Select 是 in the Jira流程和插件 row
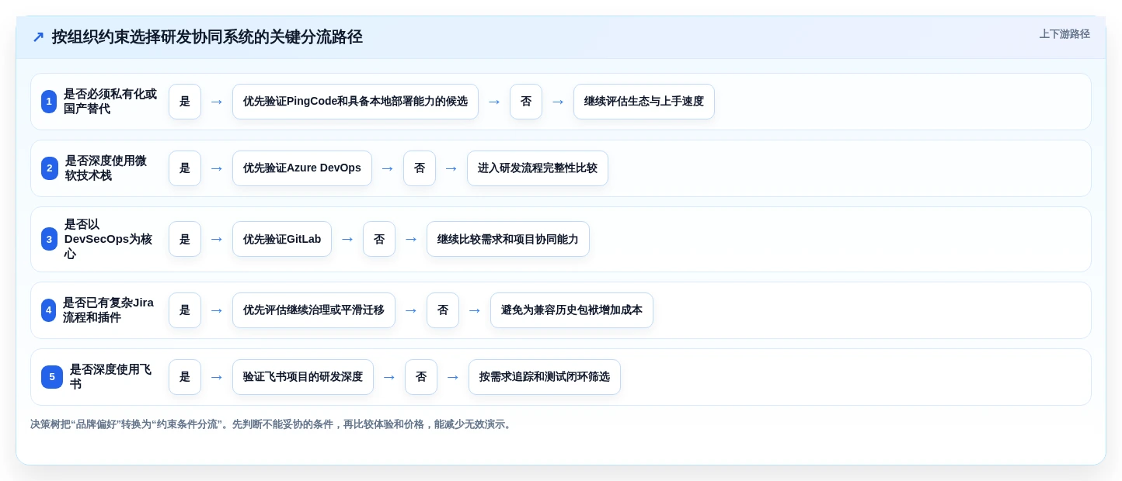The width and height of the screenshot is (1122, 481). tap(185, 310)
